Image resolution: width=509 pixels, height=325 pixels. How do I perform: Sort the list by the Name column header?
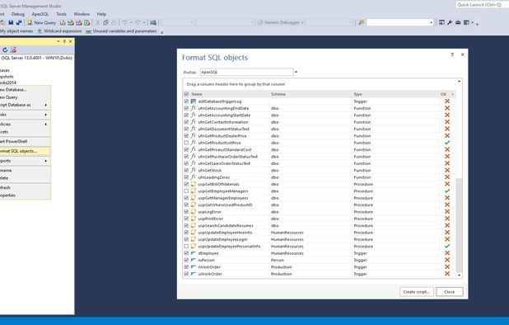point(197,94)
